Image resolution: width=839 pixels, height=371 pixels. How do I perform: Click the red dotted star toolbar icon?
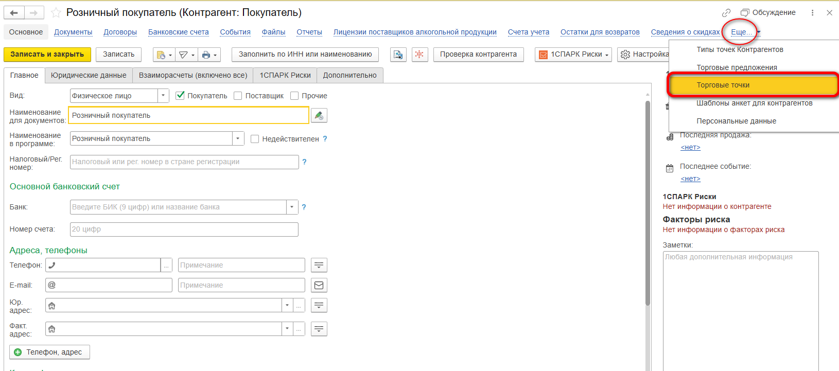(x=420, y=55)
